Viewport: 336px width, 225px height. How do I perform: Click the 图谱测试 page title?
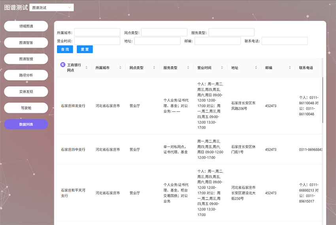[x=16, y=8]
